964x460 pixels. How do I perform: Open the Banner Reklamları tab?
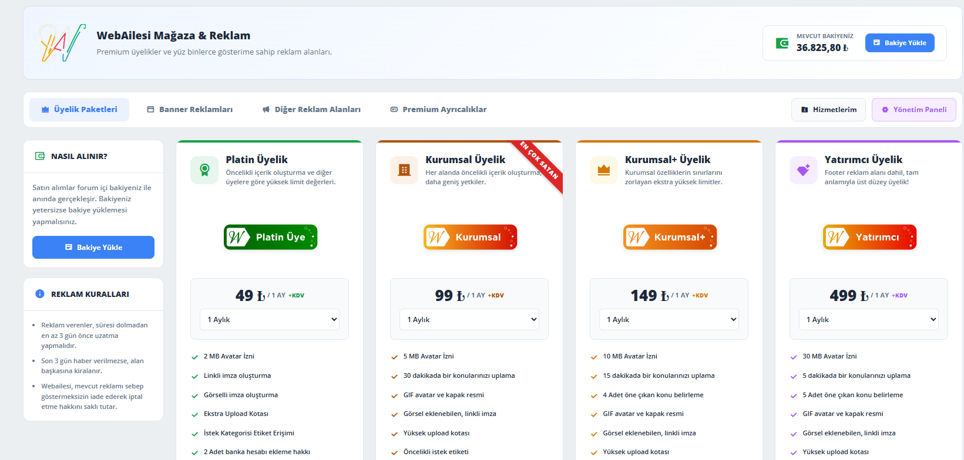(190, 110)
